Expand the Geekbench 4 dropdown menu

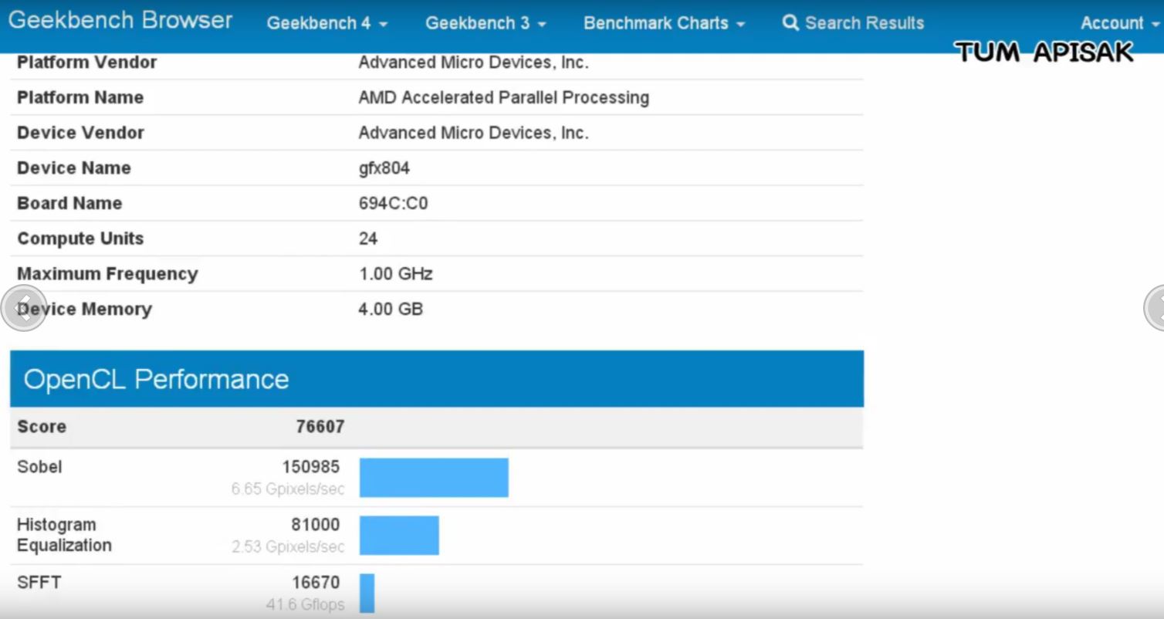coord(327,23)
